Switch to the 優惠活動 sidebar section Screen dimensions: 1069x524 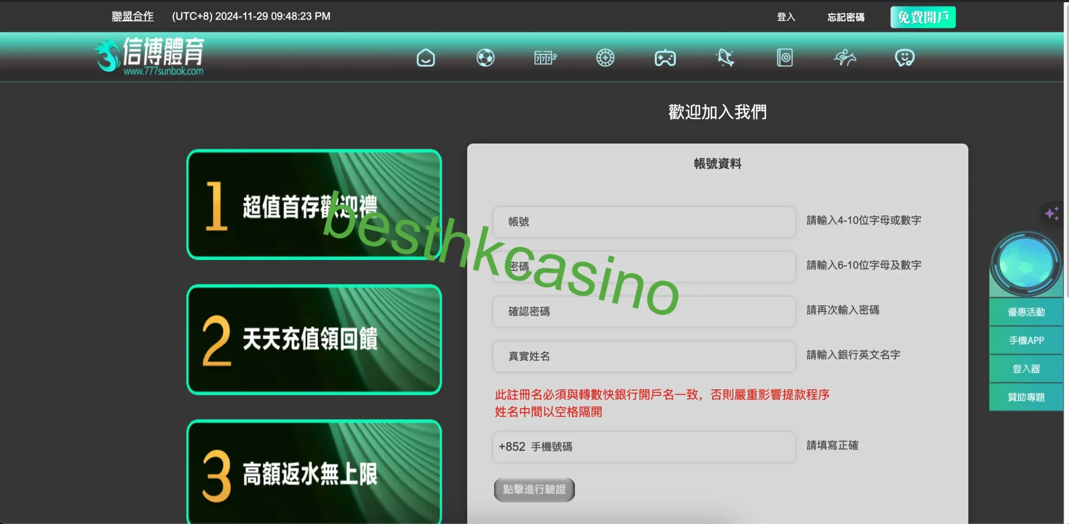click(1026, 312)
